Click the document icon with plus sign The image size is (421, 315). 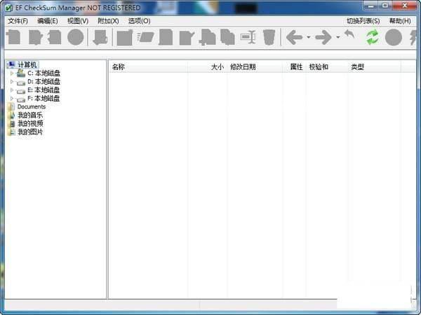coord(207,37)
